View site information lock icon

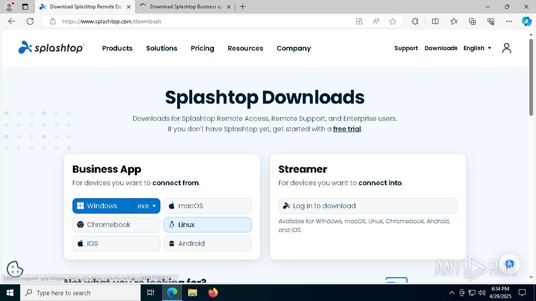pyautogui.click(x=53, y=21)
